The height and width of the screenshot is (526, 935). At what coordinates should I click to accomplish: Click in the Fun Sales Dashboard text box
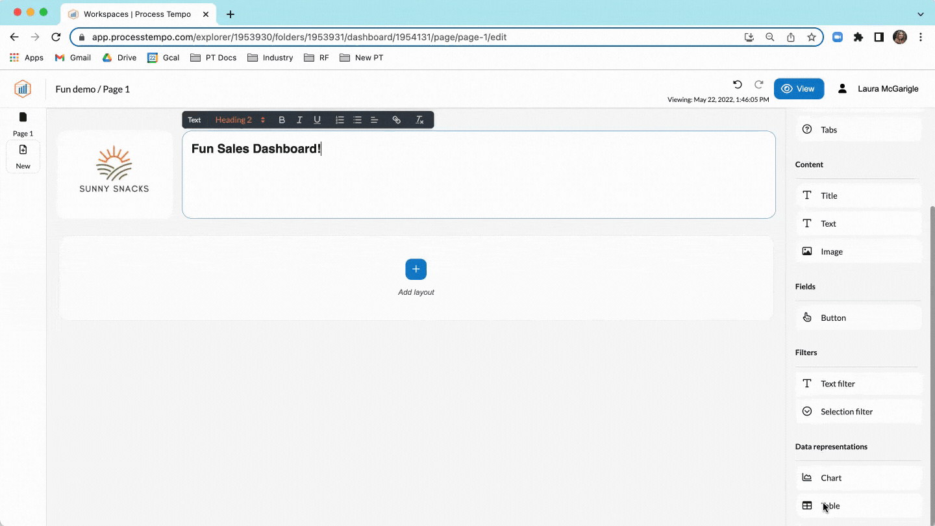[479, 175]
